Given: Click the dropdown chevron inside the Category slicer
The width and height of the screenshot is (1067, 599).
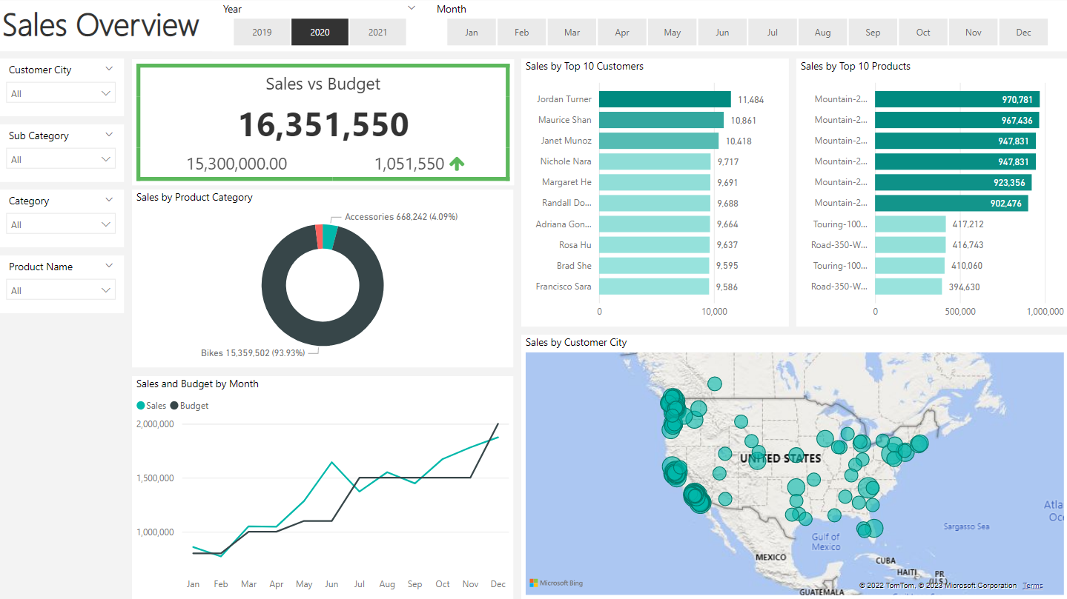Looking at the screenshot, I should 105,224.
